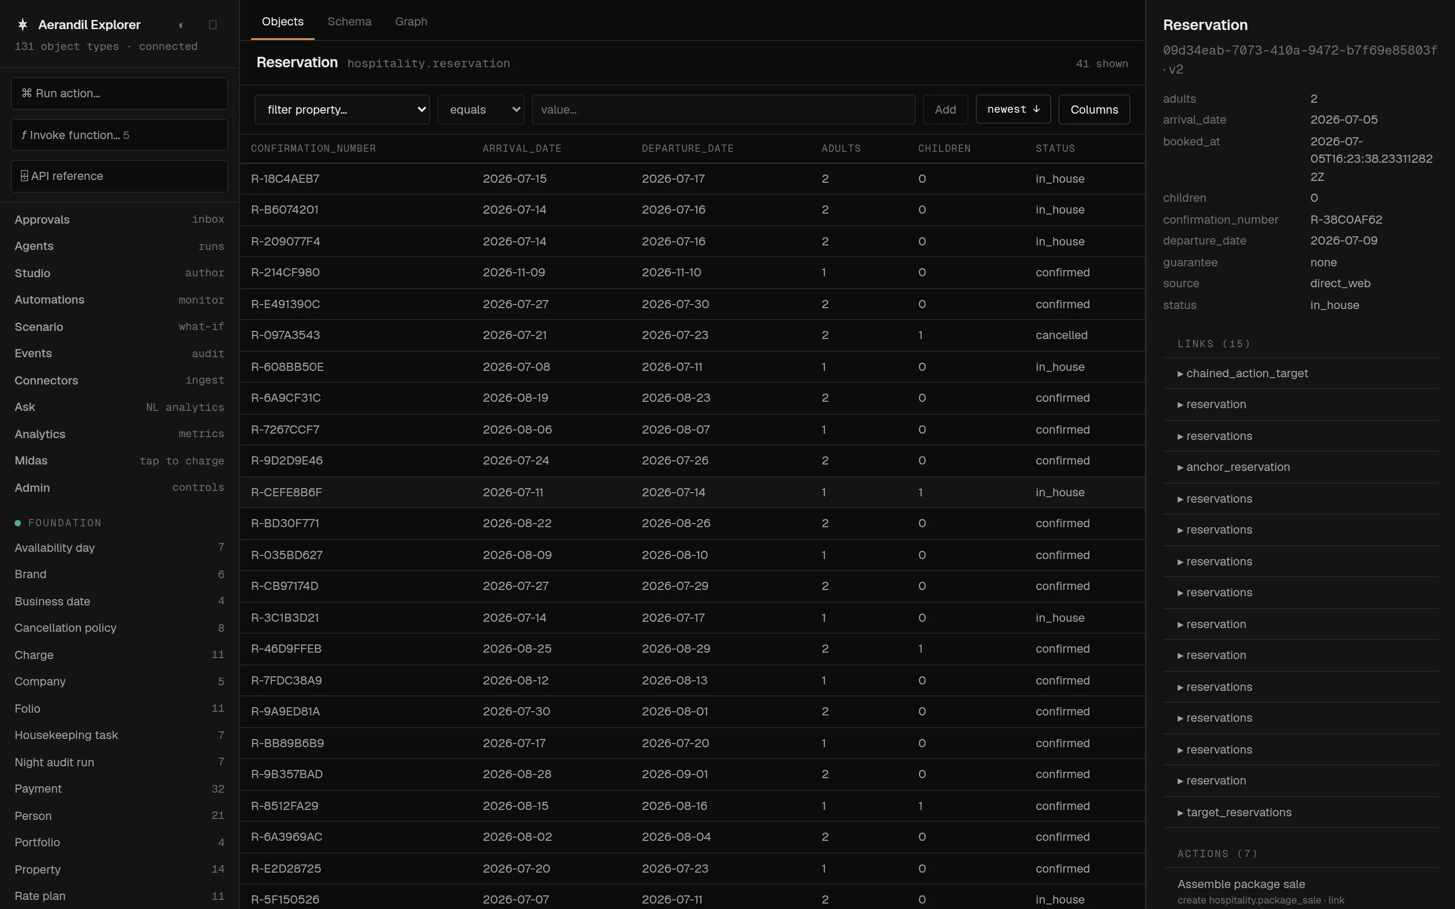Open the Payment object type

(x=119, y=789)
